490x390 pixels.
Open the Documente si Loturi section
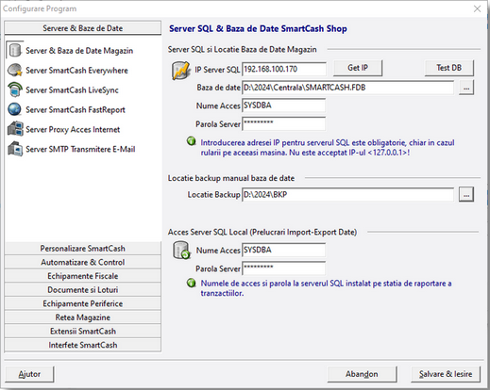[x=83, y=290]
